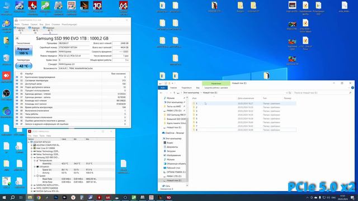
Task: Select the D: disk tab in CrystalDiskInfo
Action: pyautogui.click(x=35, y=30)
